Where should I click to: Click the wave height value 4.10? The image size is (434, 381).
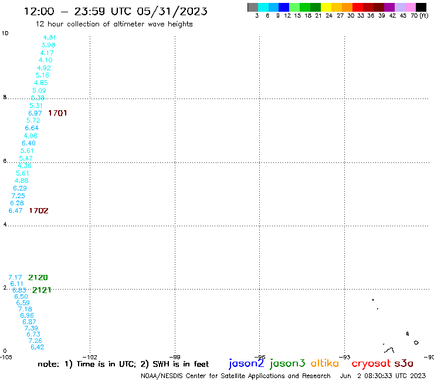point(45,60)
